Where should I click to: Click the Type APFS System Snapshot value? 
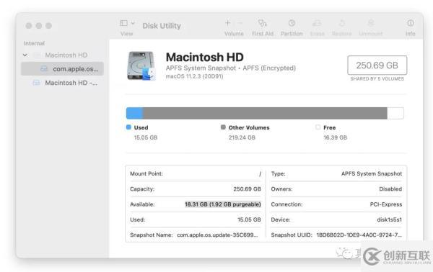pos(372,173)
